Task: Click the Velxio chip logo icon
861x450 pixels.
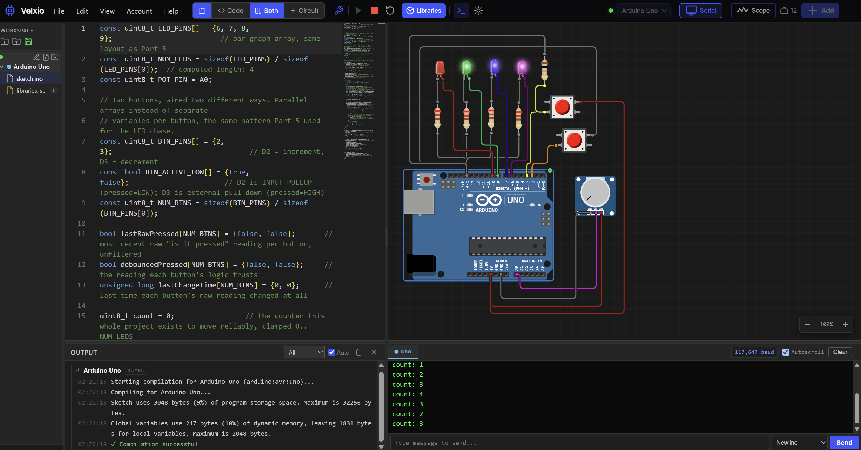Action: pos(10,11)
